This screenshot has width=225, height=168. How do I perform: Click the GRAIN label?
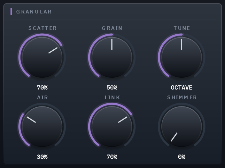112,28
